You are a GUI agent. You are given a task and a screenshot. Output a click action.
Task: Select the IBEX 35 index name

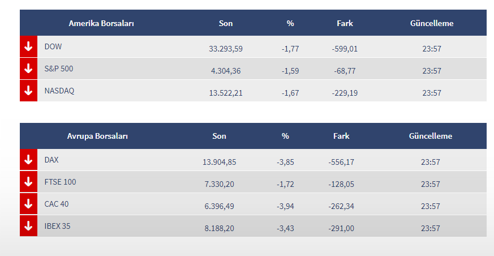pos(58,226)
